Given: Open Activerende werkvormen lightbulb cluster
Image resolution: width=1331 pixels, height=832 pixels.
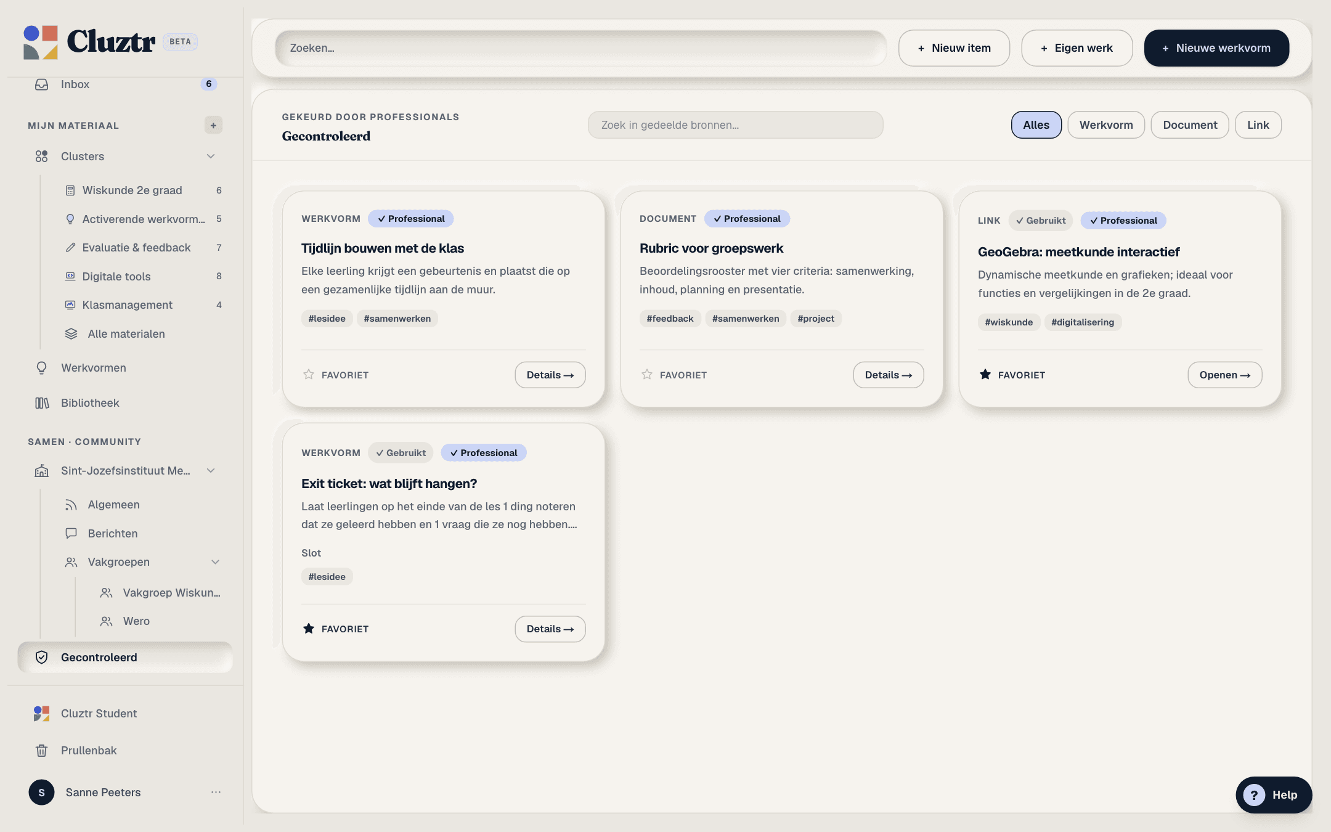Looking at the screenshot, I should [x=143, y=219].
